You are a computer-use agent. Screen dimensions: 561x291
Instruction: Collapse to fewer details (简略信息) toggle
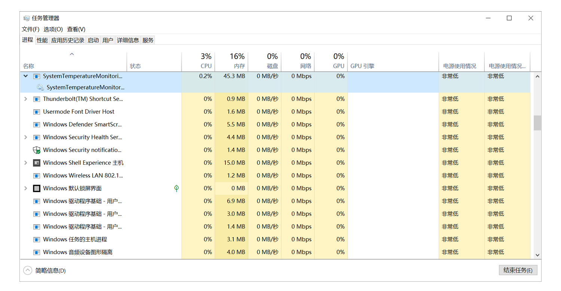click(28, 270)
